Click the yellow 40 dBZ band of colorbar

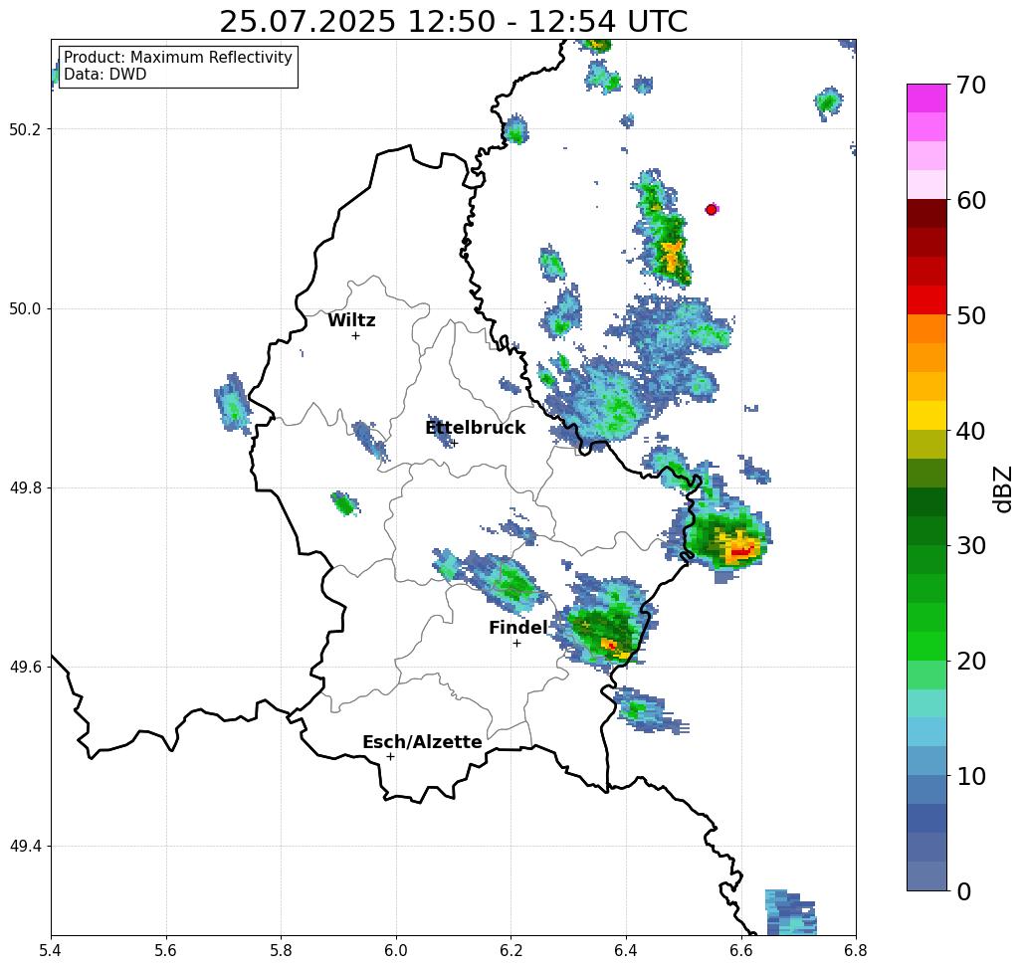point(926,415)
